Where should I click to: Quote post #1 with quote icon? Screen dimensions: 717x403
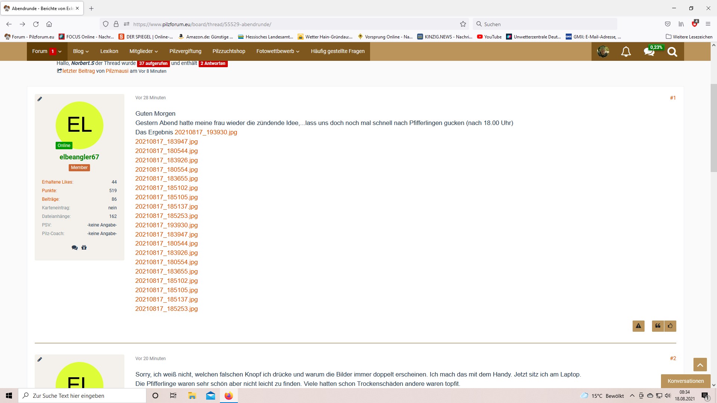pos(658,326)
